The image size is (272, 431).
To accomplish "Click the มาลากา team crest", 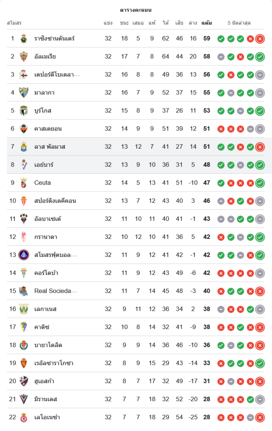I will [x=24, y=93].
